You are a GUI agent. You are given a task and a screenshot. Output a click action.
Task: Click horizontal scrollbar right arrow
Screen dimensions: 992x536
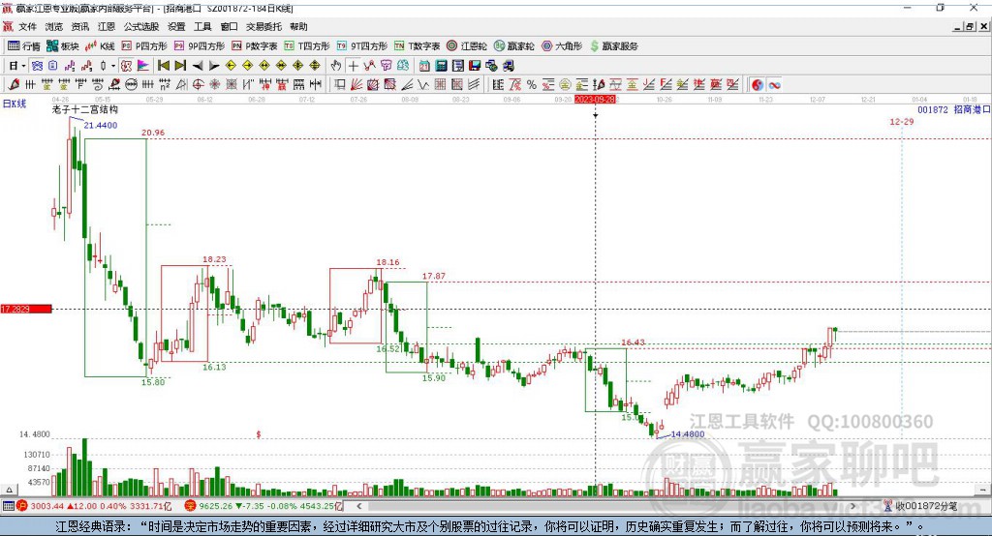(853, 506)
